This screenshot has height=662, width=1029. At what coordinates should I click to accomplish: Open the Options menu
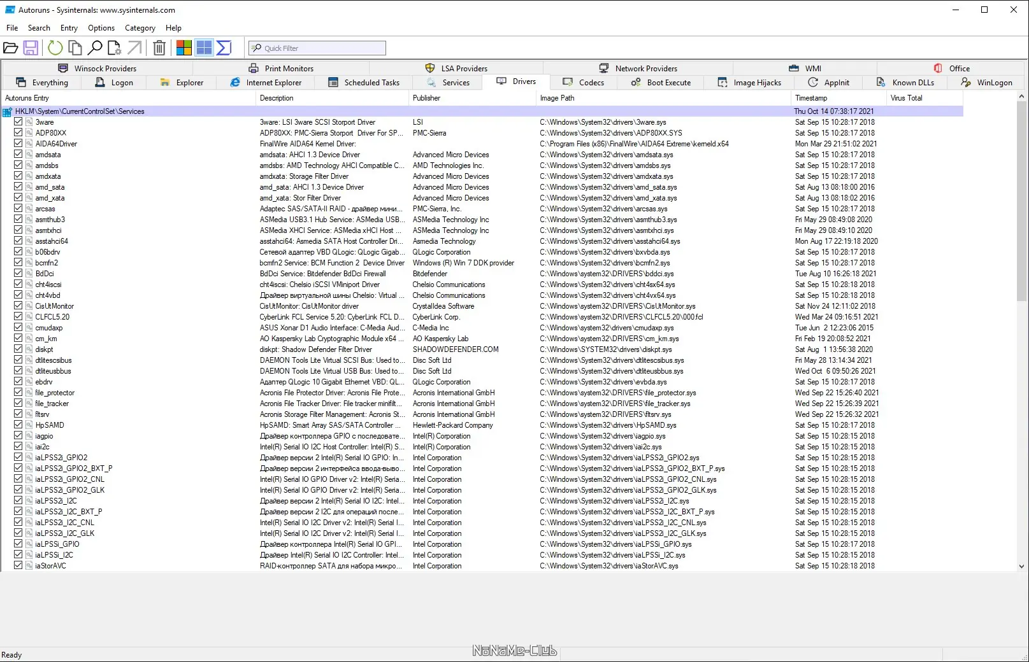101,28
